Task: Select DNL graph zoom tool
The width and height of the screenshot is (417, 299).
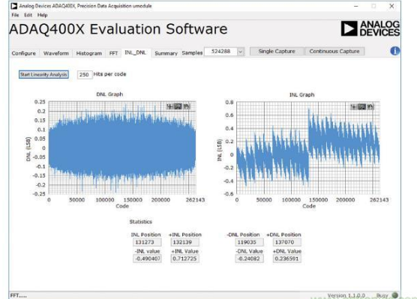Action: [178, 106]
